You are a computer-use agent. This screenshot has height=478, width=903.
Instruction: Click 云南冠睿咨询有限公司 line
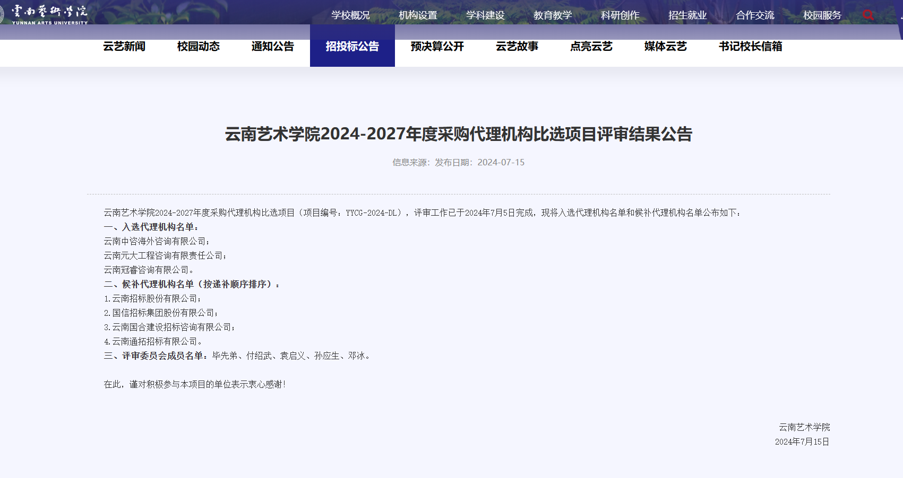148,270
